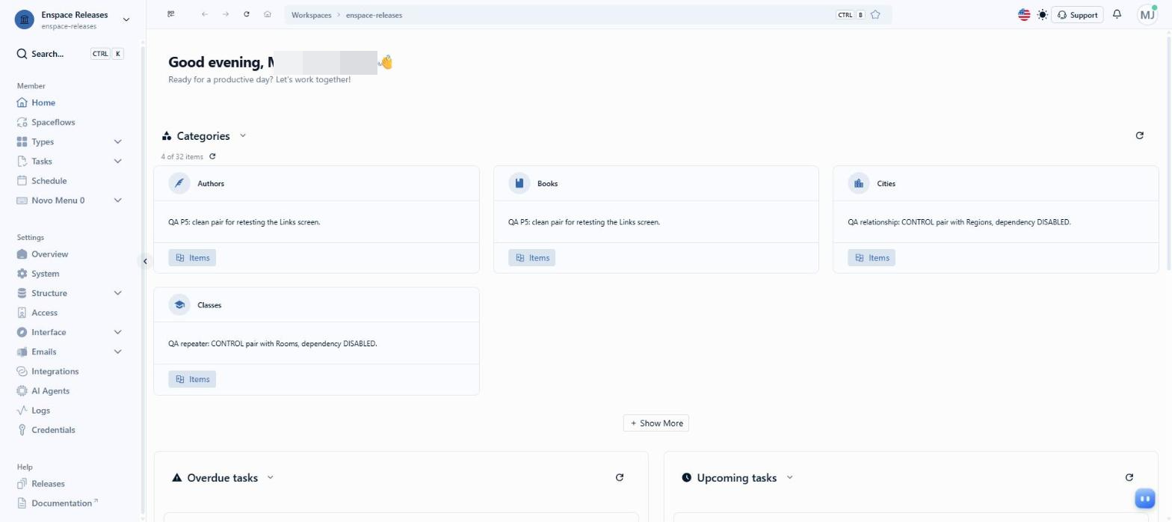Image resolution: width=1172 pixels, height=522 pixels.
Task: Collapse the sidebar with arrow handle
Action: coord(145,261)
